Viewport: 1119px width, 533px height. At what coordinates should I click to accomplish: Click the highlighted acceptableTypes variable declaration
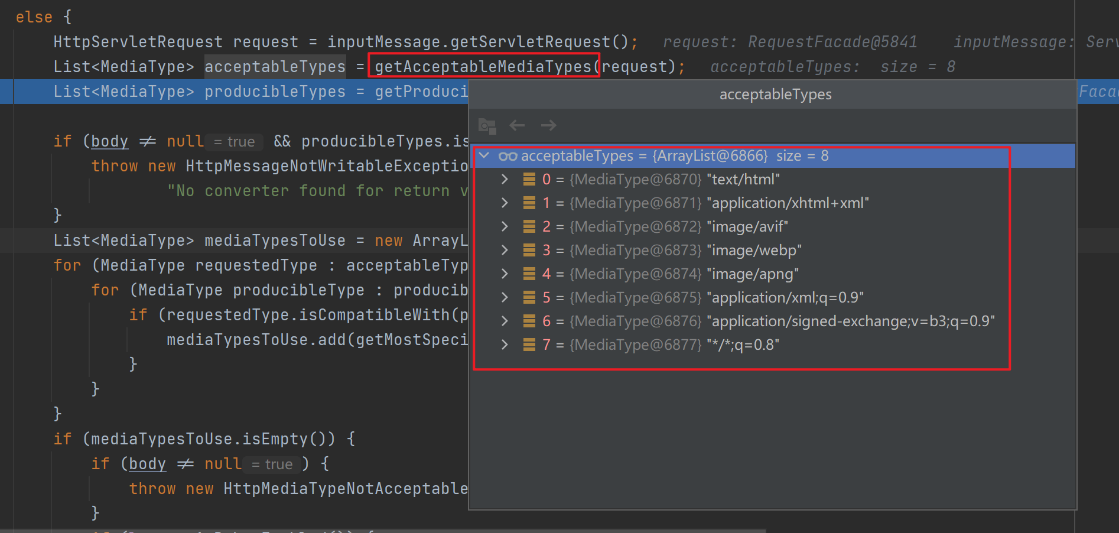[275, 67]
